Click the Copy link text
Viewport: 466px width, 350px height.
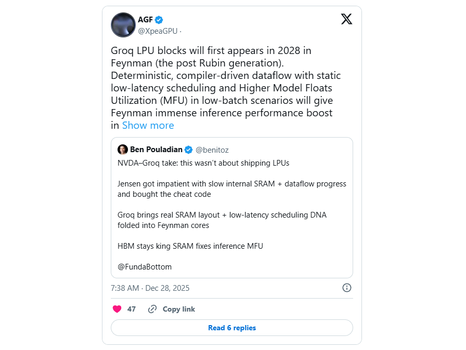(179, 309)
